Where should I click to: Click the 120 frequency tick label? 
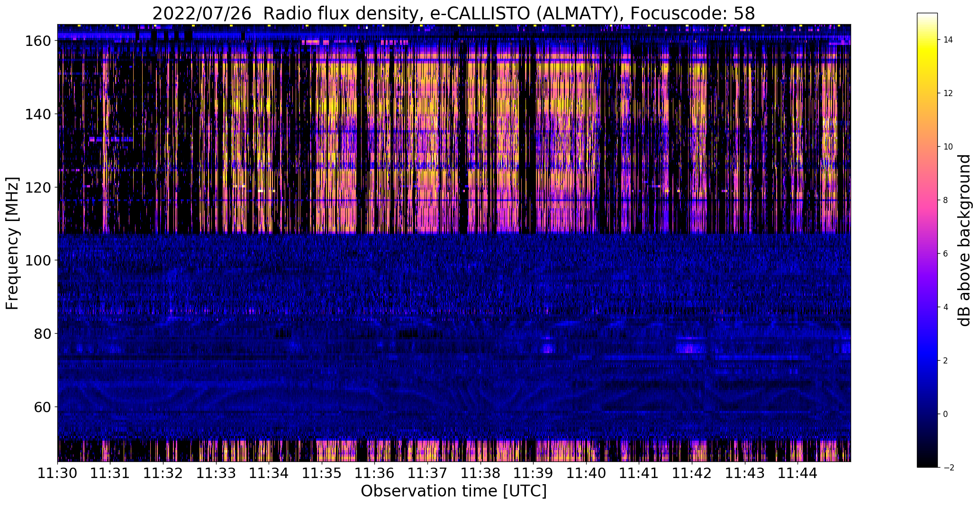point(37,187)
